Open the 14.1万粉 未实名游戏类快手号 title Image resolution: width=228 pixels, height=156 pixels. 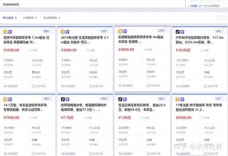coord(26,107)
